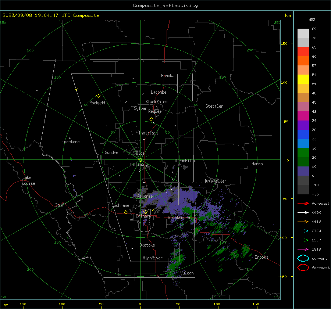Click the Banff town label

61,205
